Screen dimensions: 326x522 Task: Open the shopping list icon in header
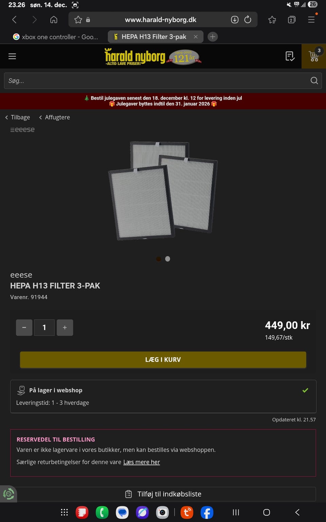pos(290,56)
